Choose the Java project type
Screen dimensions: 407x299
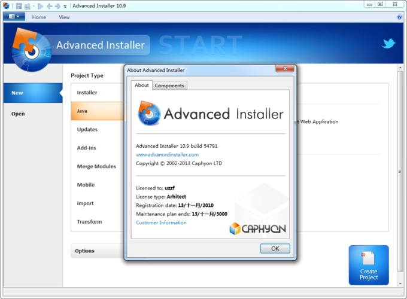[98, 111]
